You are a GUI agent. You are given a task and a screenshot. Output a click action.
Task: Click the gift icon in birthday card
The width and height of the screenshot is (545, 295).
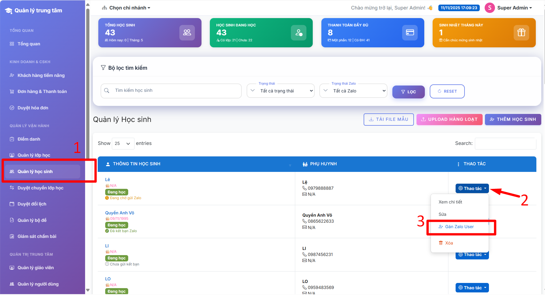[x=521, y=32]
